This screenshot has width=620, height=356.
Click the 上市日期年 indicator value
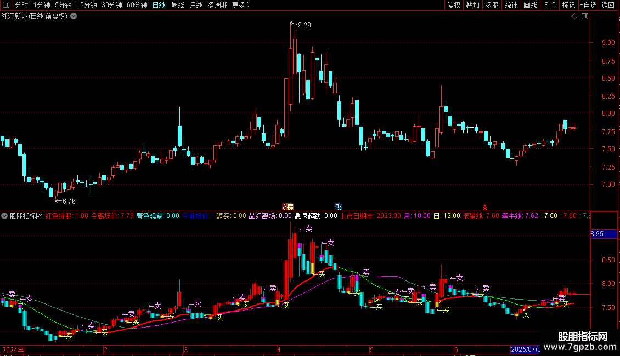pyautogui.click(x=370, y=216)
